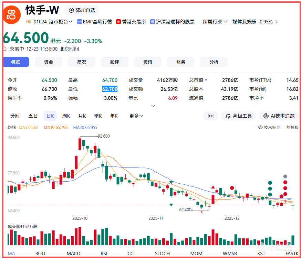This screenshot has height=259, width=301.
Task: Switch to the 资金 tab
Action: pyautogui.click(x=48, y=62)
